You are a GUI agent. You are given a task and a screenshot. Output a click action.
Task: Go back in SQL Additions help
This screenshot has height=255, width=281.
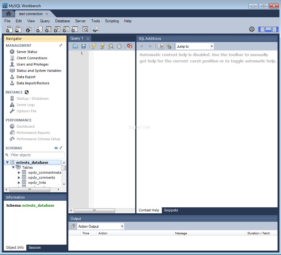pyautogui.click(x=141, y=46)
